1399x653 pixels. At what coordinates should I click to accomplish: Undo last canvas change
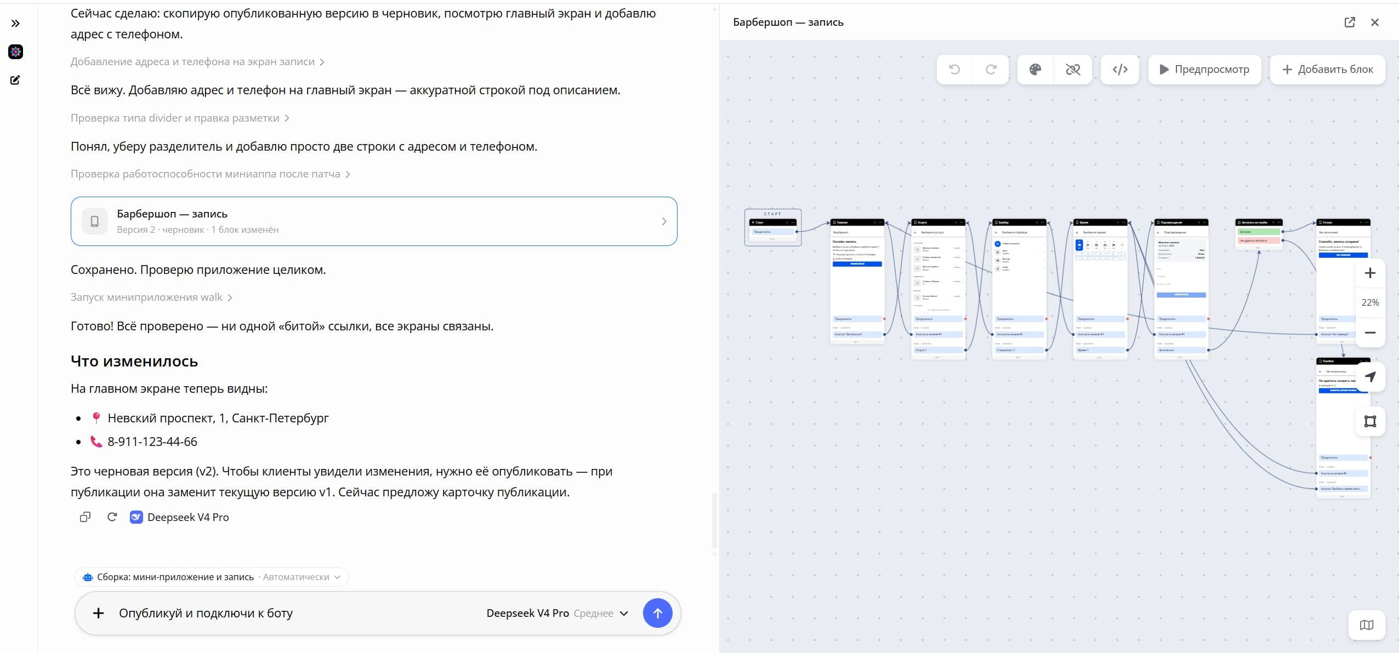point(954,70)
